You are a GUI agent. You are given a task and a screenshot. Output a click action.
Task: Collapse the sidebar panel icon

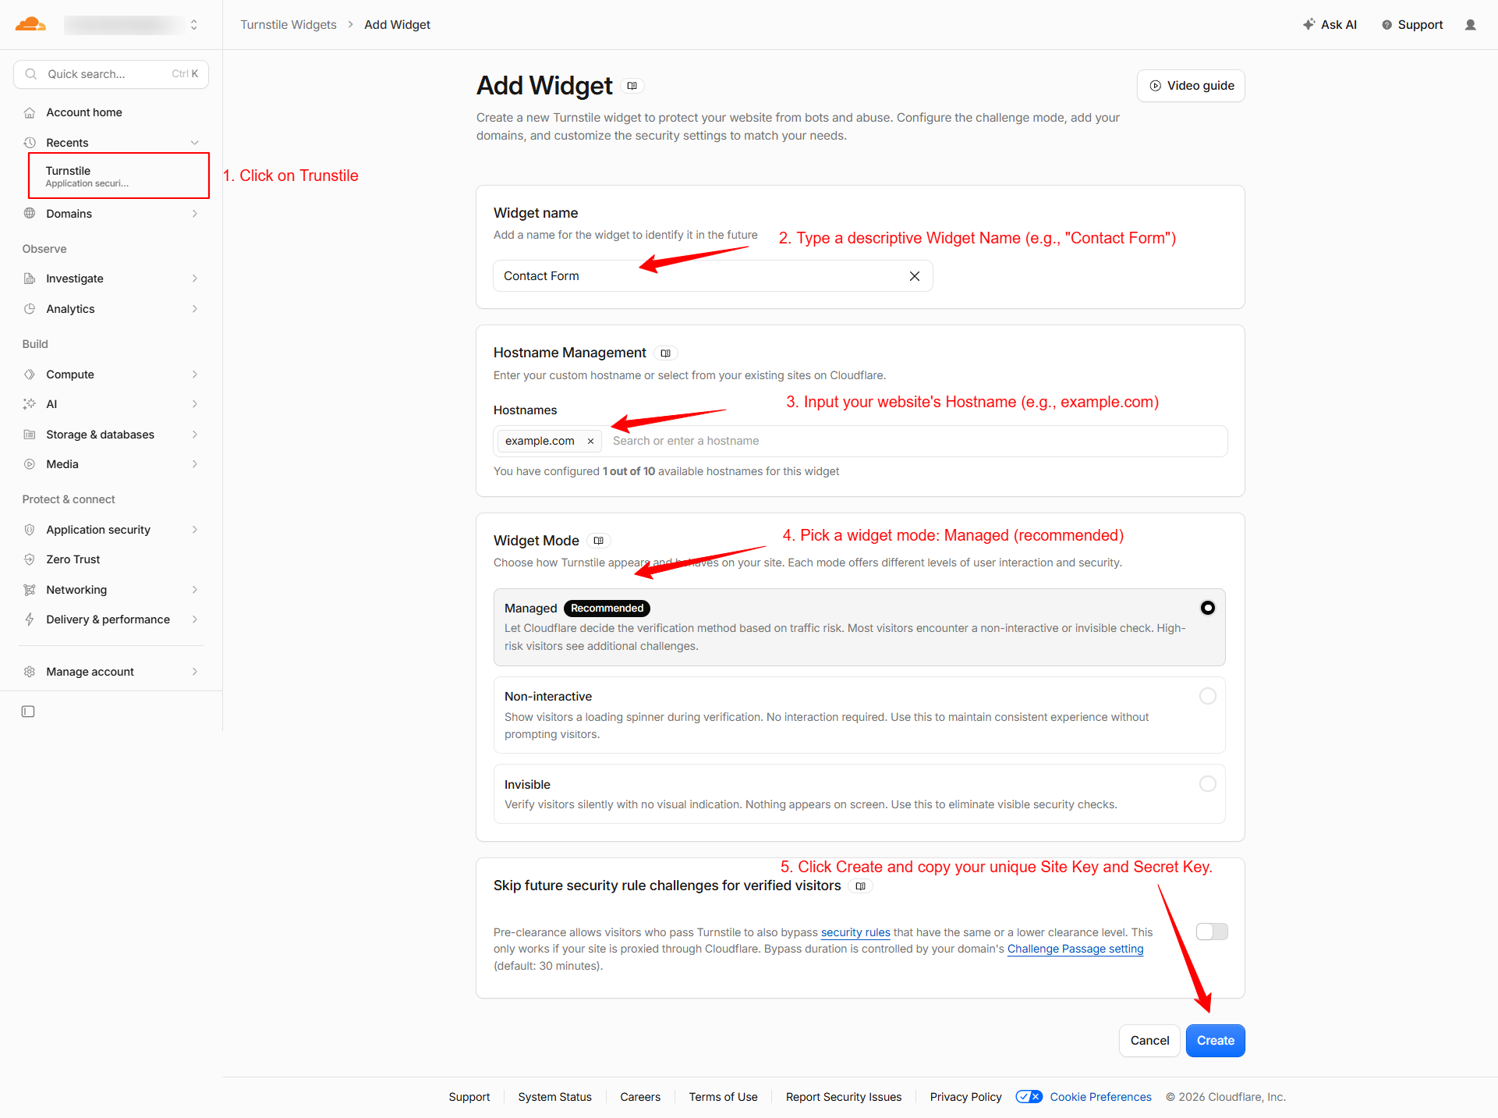[28, 712]
